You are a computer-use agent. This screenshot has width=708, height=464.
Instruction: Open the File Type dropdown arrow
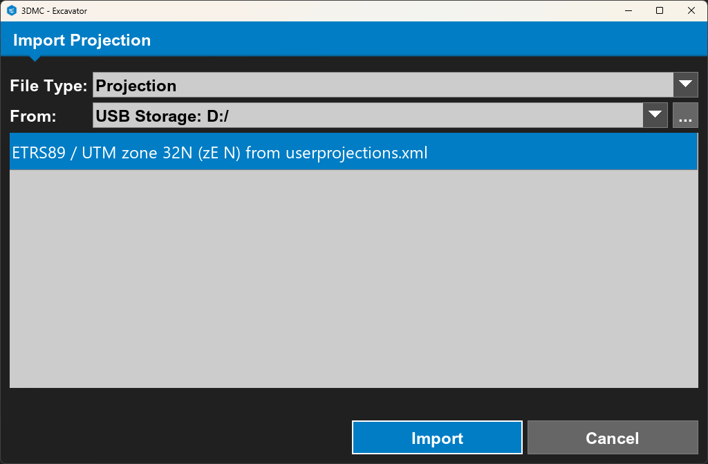click(x=685, y=84)
